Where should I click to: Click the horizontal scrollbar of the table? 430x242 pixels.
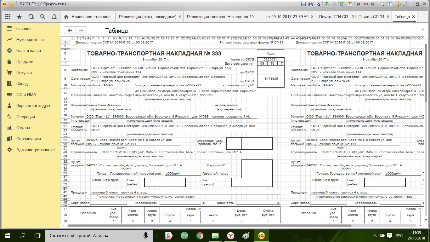[209, 226]
